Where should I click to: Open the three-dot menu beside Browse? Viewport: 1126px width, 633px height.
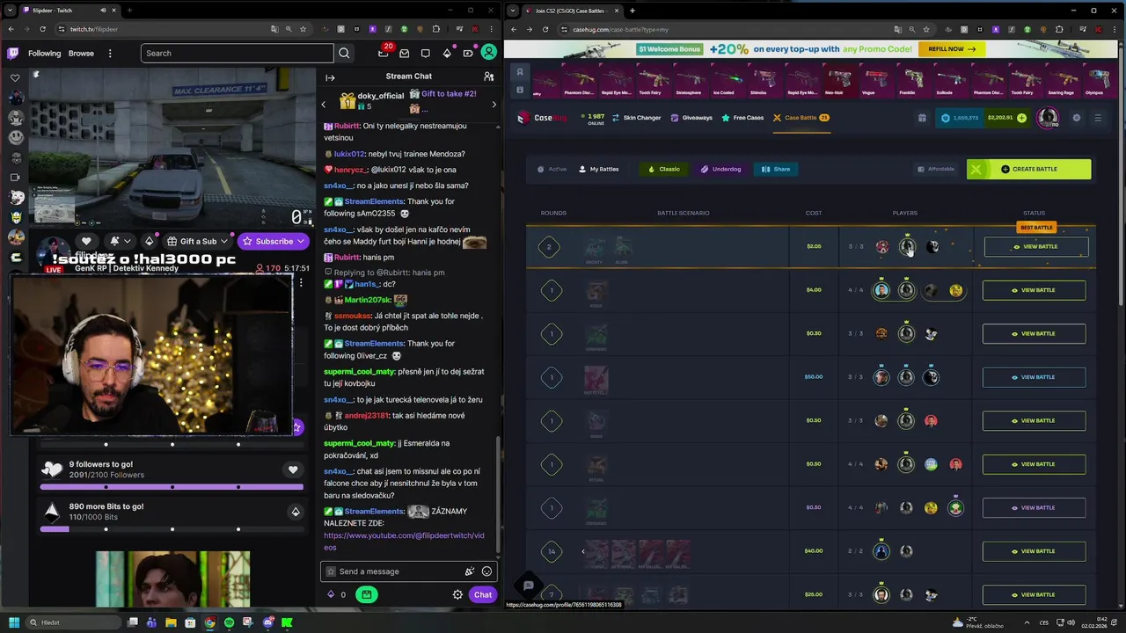click(x=110, y=53)
